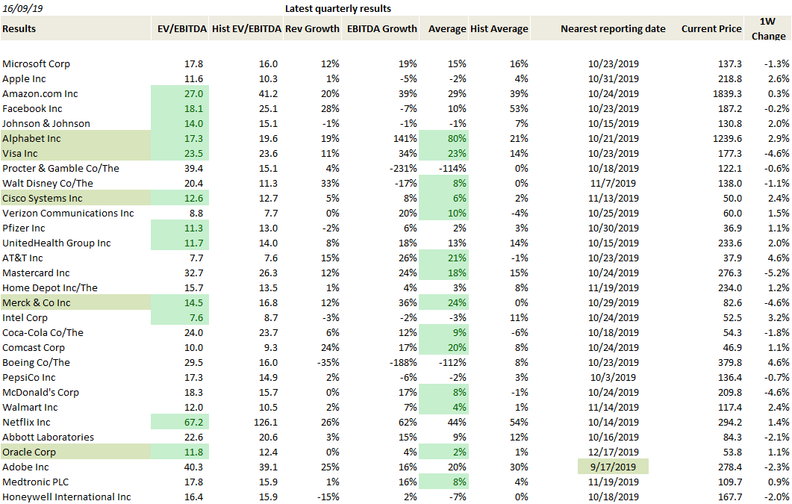Select the Latest quarterly results title

(x=338, y=9)
